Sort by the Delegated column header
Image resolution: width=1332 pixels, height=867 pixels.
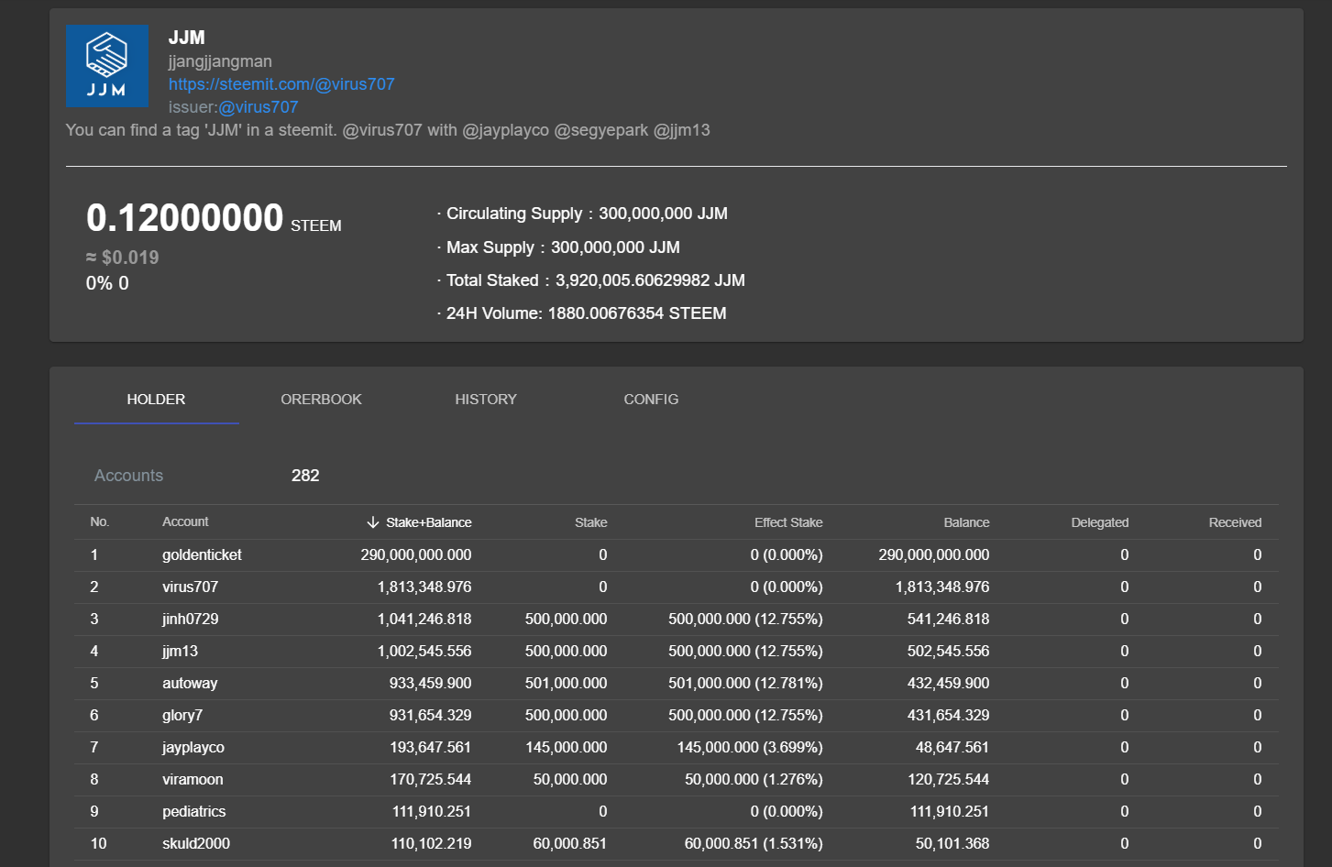[1100, 522]
